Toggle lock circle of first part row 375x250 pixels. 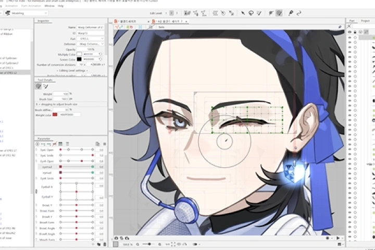[x=355, y=37]
